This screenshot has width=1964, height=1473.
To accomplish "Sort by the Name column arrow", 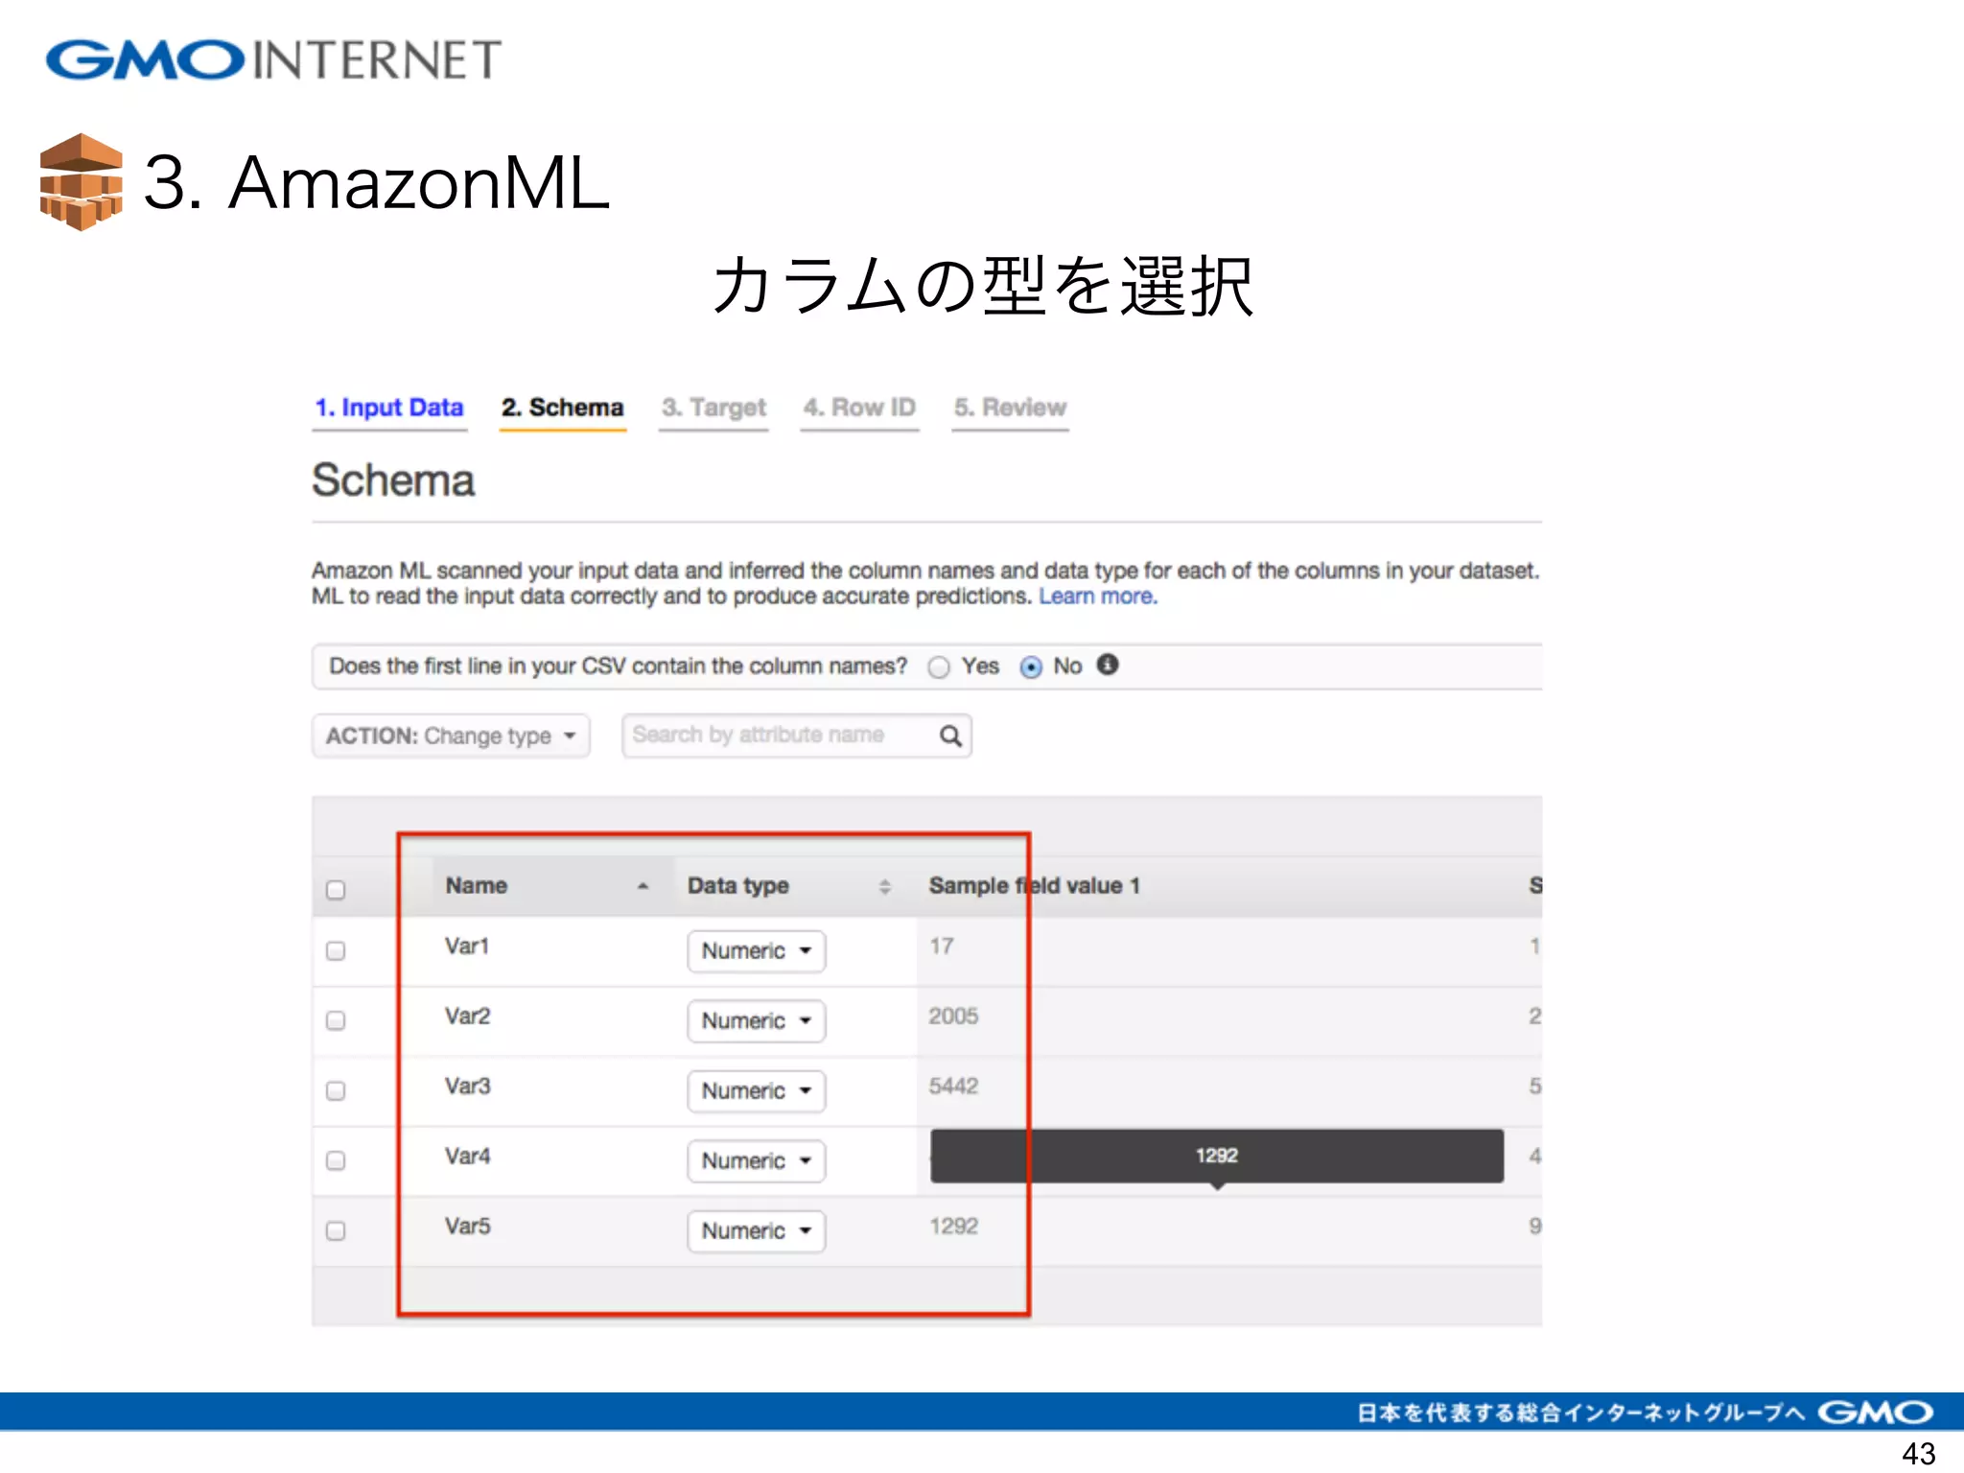I will point(643,886).
